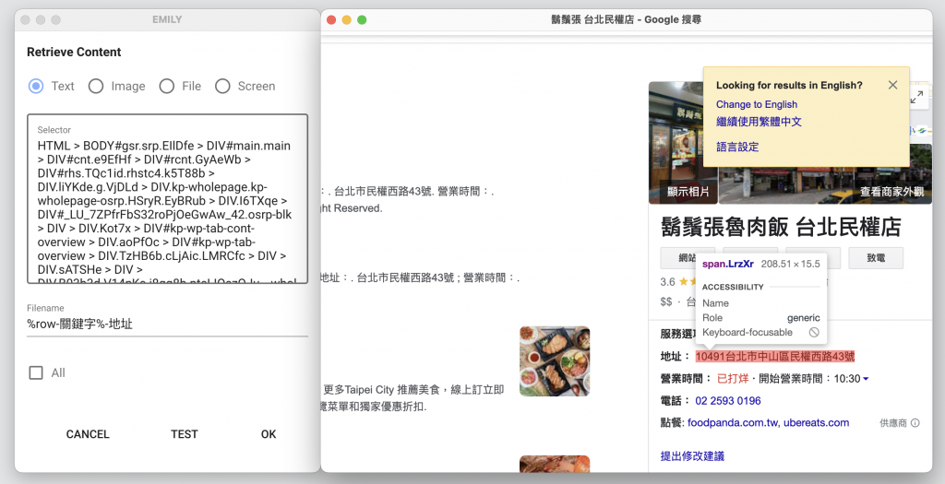
Task: Pick the Screen radio option
Action: [222, 86]
